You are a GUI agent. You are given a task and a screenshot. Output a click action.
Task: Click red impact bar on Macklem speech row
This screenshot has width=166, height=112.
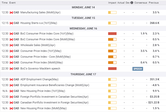point(112,68)
